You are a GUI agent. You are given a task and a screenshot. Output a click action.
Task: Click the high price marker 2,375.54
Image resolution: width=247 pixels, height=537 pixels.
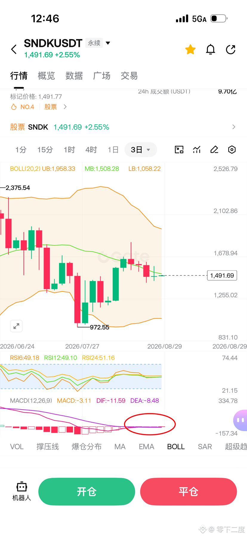point(18,188)
